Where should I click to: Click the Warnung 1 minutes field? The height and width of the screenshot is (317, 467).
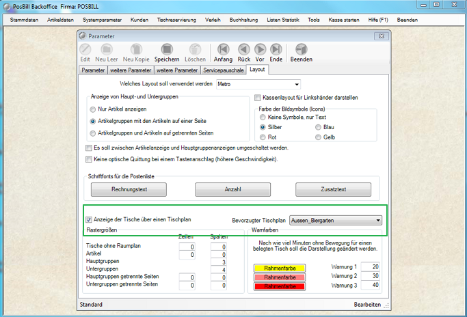371,266
